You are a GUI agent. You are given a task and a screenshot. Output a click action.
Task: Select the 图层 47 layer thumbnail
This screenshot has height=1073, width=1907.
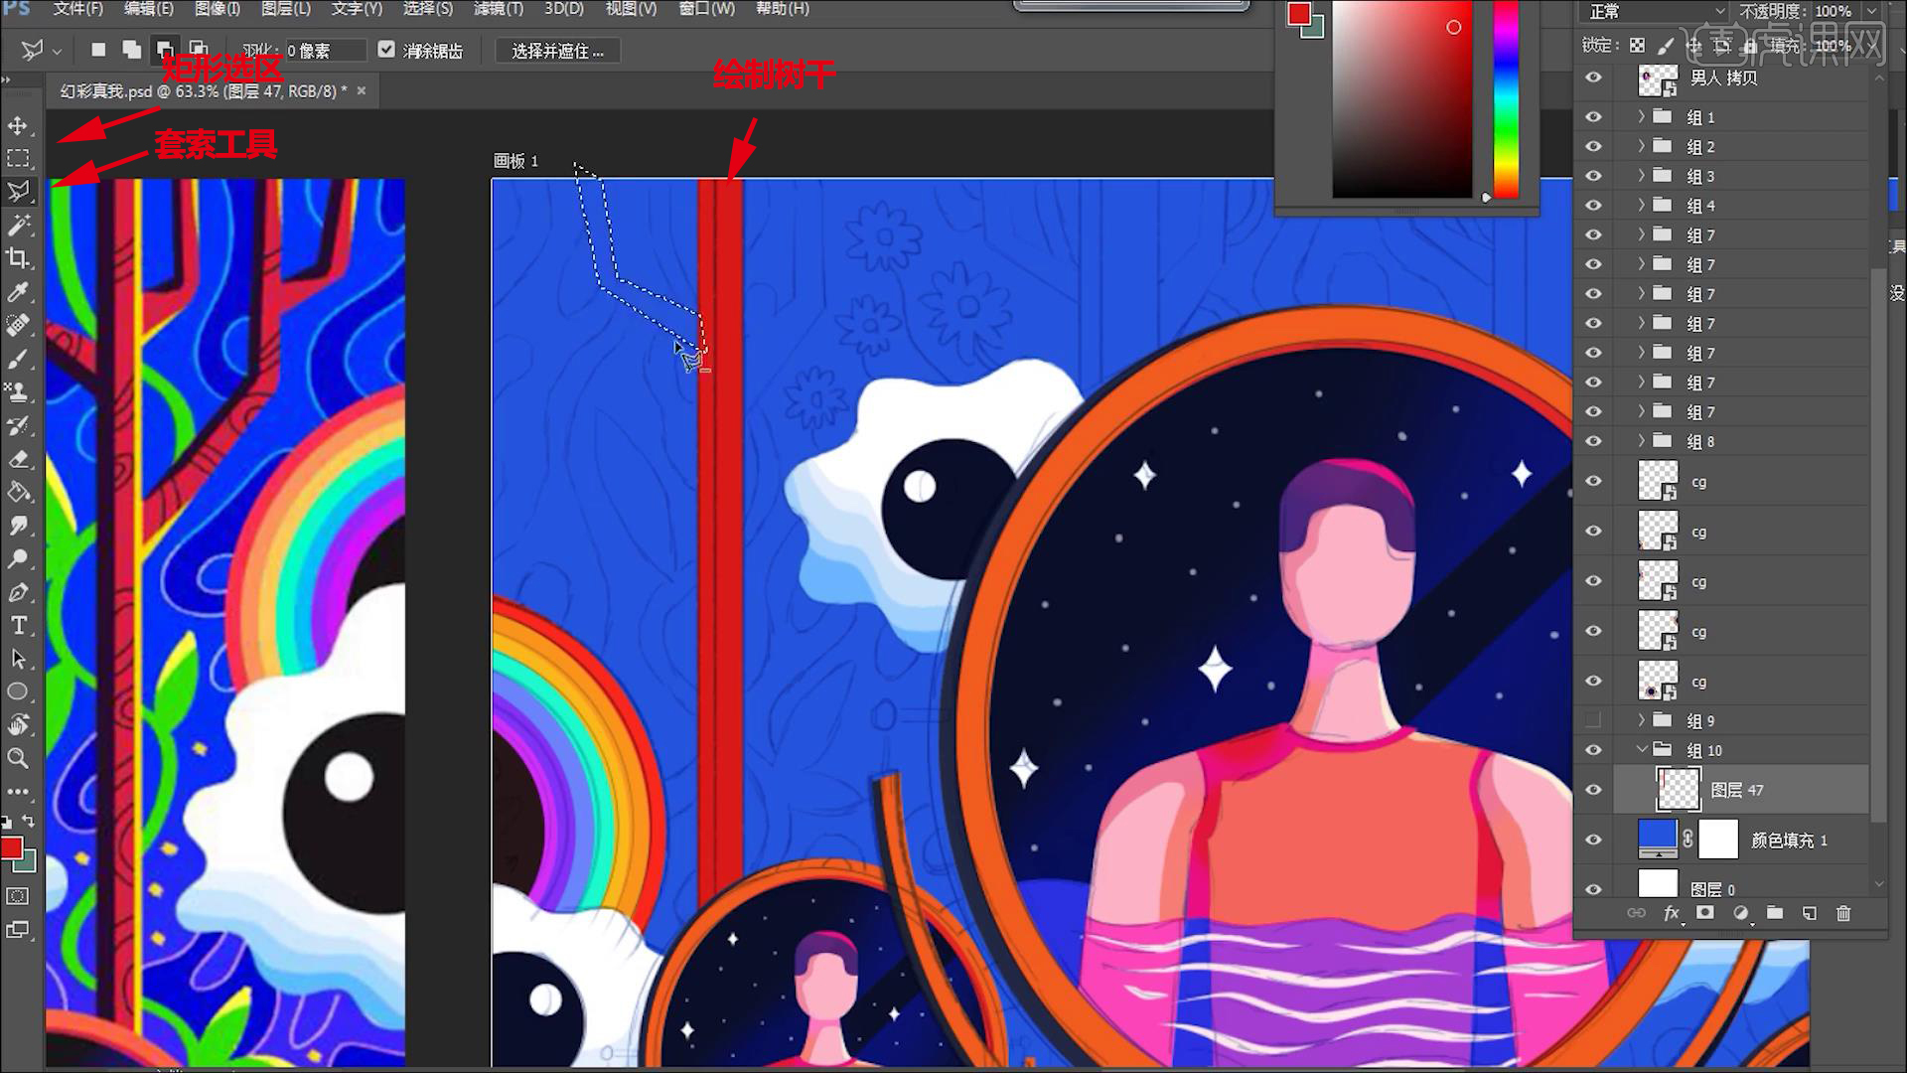point(1679,790)
